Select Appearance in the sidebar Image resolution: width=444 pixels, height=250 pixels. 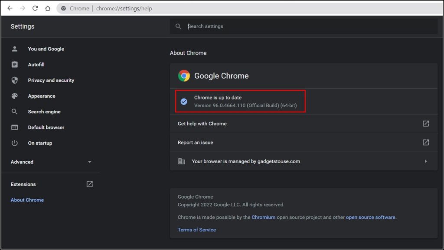(42, 96)
